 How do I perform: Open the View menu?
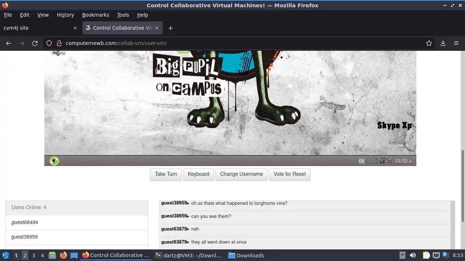click(x=43, y=15)
